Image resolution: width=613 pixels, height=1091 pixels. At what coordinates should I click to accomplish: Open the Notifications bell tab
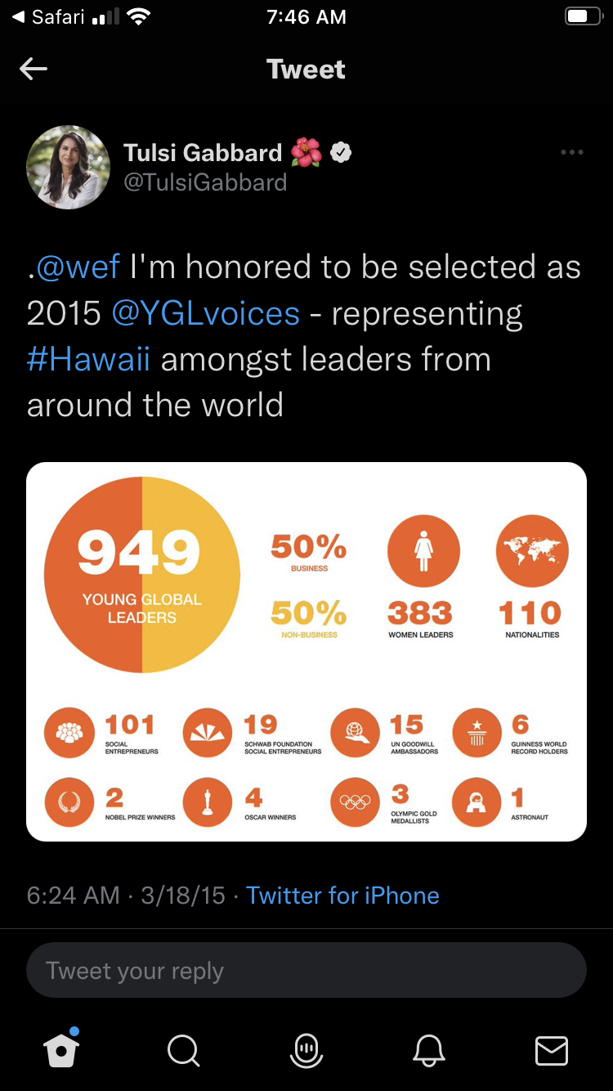pos(430,1051)
